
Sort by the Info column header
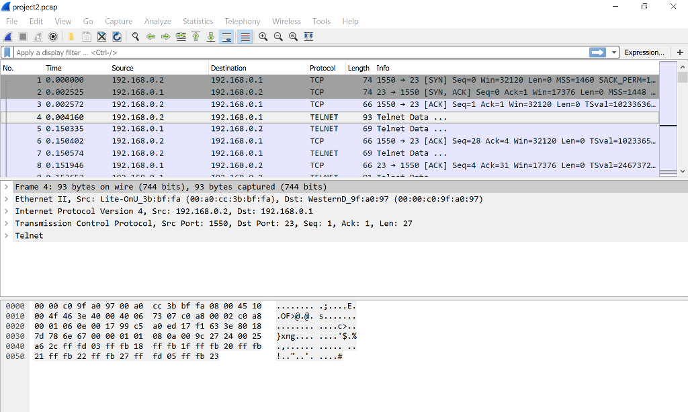[517, 68]
